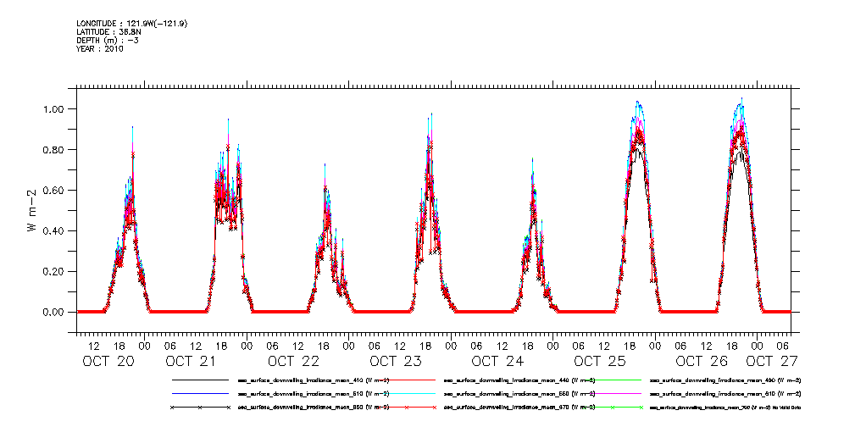Click the DEPTH (m) : -3 header line
Viewport: 855px width, 427px height.
coord(108,41)
